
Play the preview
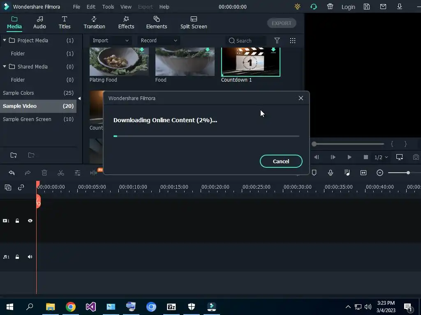click(349, 157)
